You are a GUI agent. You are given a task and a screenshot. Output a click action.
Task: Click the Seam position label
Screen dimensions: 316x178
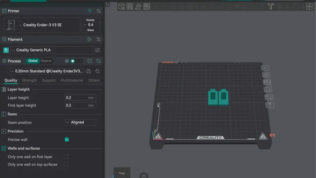pyautogui.click(x=20, y=123)
